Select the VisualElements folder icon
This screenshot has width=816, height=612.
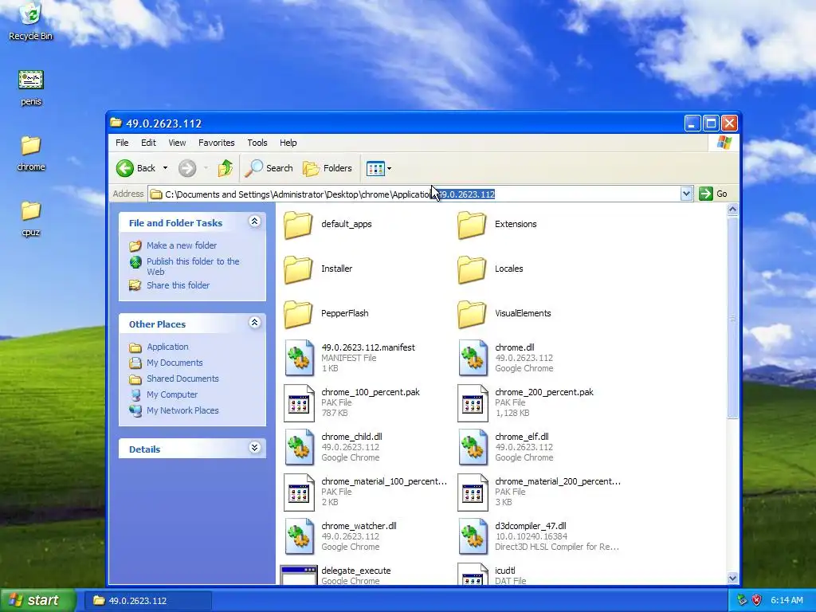(x=472, y=314)
